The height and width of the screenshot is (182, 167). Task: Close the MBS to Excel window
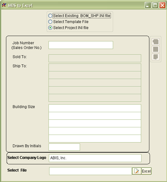pos(162,5)
